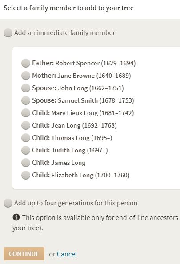Image resolution: width=180 pixels, height=264 pixels.
Task: Click the 'Robert Spencer (1629–1694)' label text
Action: point(96,63)
